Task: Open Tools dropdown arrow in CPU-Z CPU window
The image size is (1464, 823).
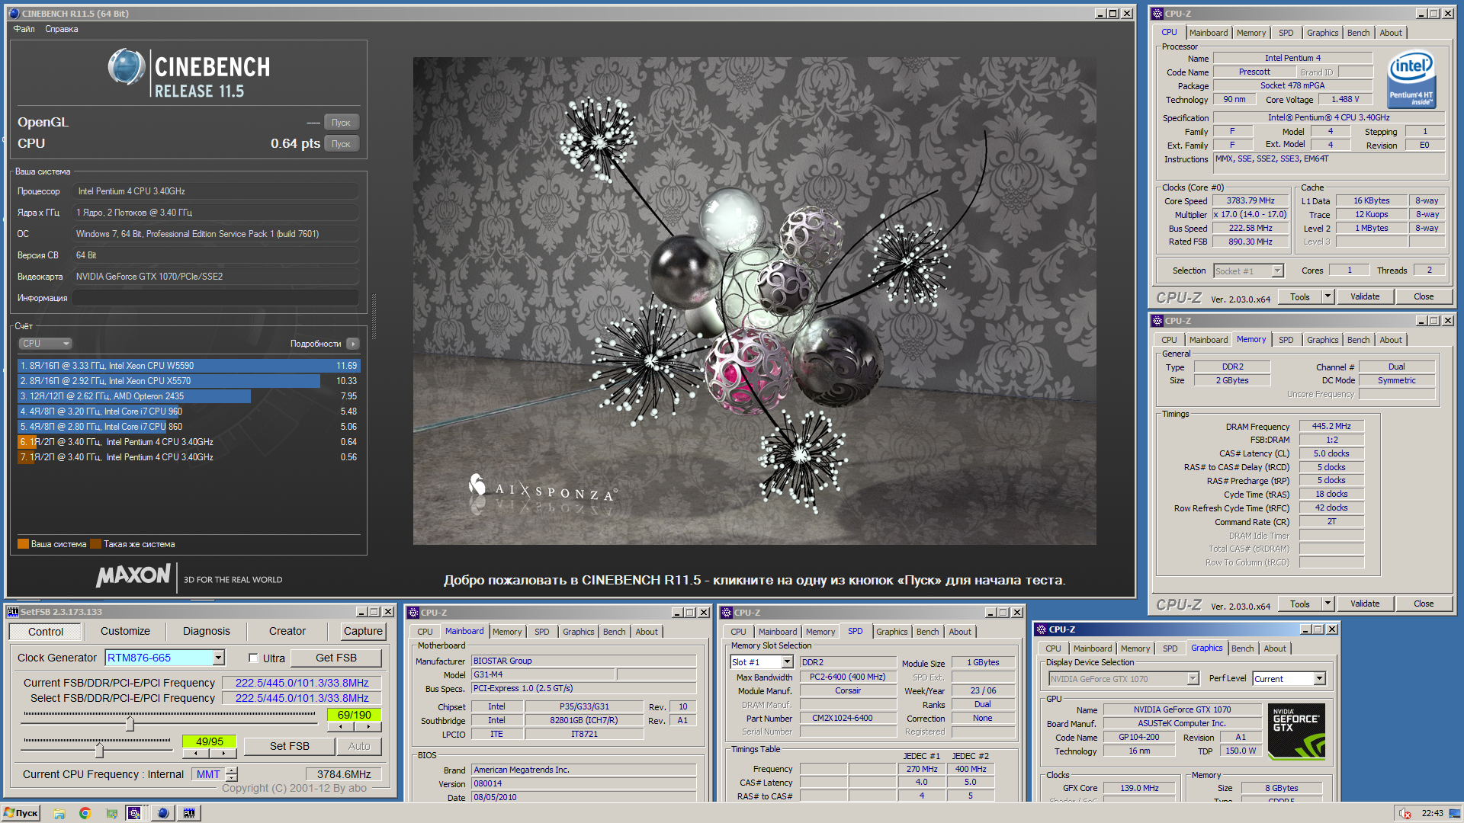Action: (1328, 296)
